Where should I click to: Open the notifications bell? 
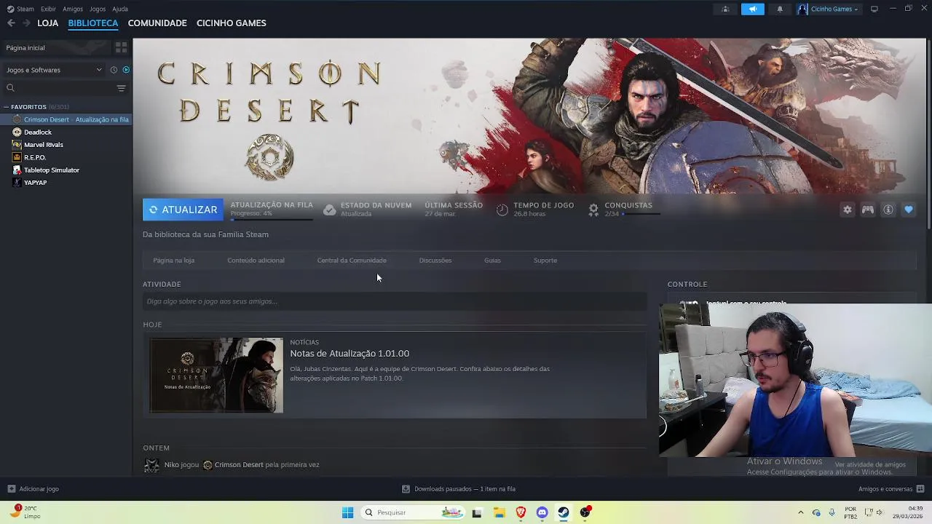click(780, 9)
